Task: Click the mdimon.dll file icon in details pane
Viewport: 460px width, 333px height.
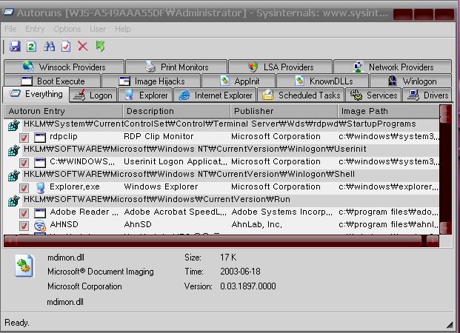Action: (24, 266)
